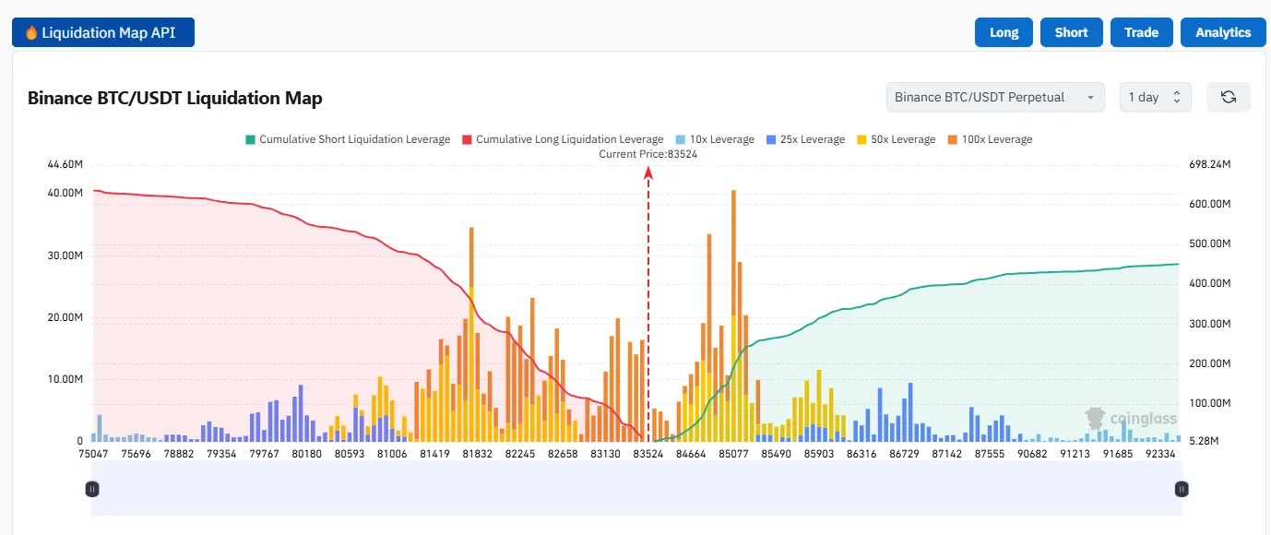Screen dimensions: 1271x535
Task: Toggle the 10x Leverage legend item
Action: pyautogui.click(x=715, y=139)
